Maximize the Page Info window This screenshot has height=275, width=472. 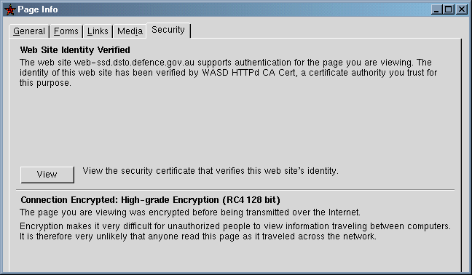coord(449,9)
